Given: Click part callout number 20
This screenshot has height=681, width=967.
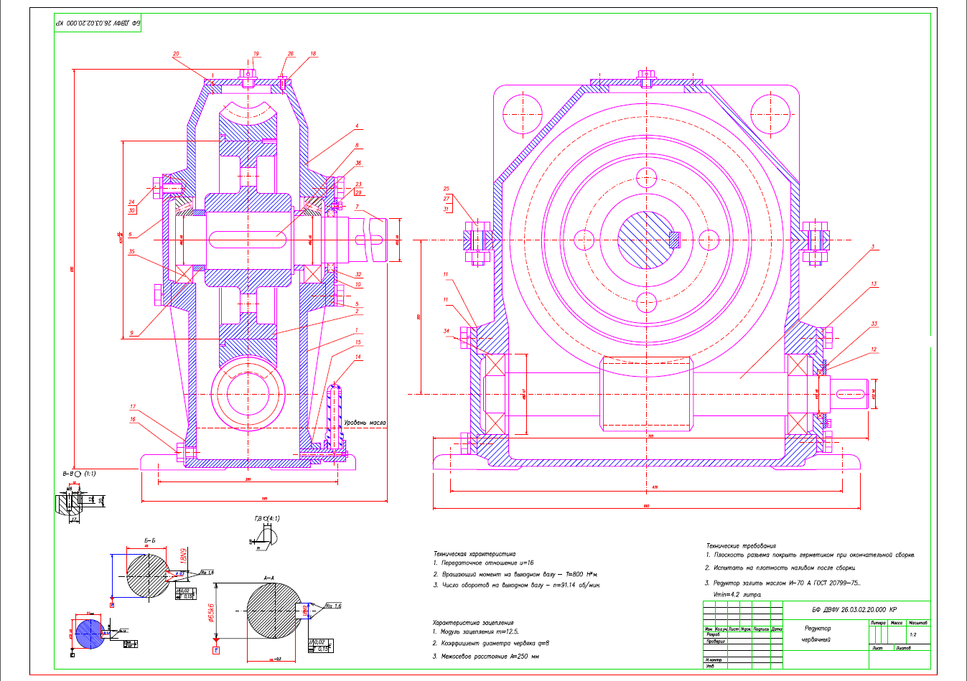Looking at the screenshot, I should (176, 54).
